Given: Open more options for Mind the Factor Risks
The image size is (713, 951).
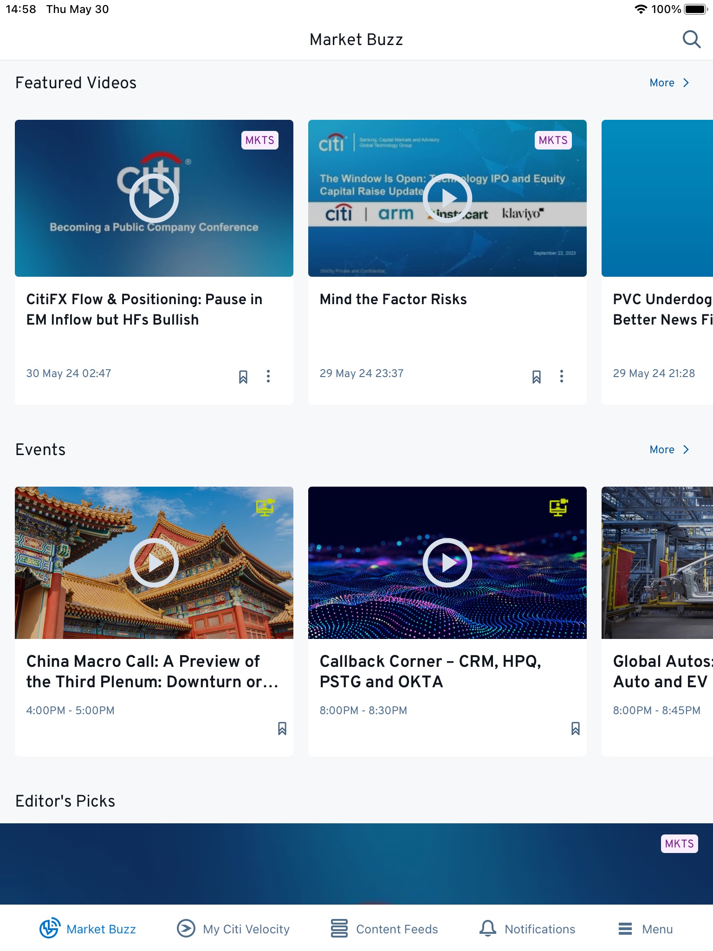Looking at the screenshot, I should pyautogui.click(x=562, y=376).
